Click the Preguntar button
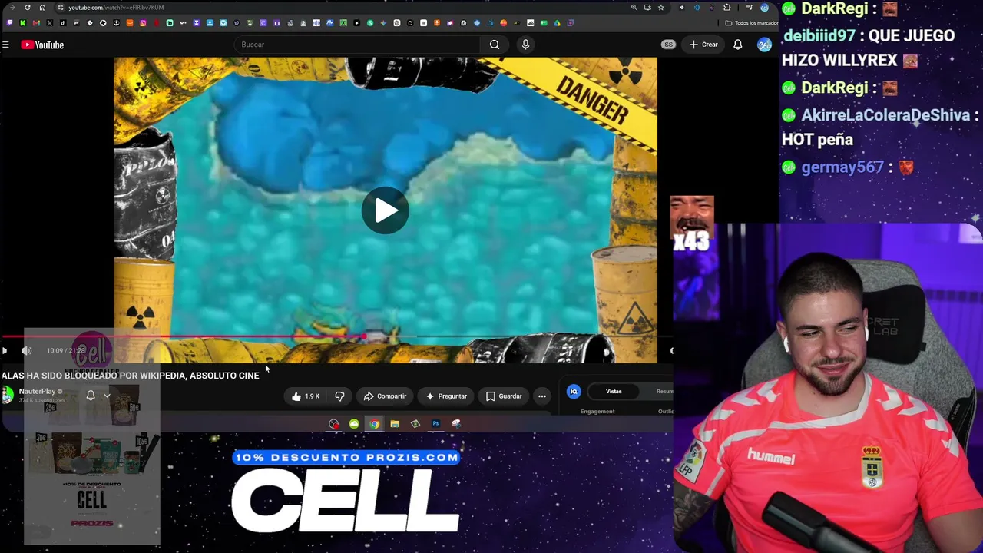Image resolution: width=983 pixels, height=553 pixels. pyautogui.click(x=446, y=396)
